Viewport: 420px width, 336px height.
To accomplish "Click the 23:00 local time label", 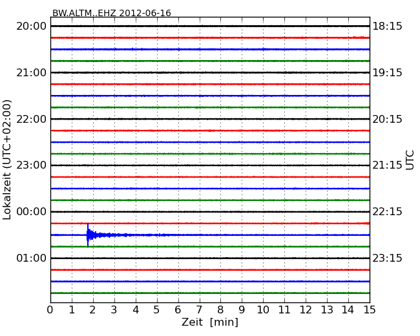I will tap(32, 165).
